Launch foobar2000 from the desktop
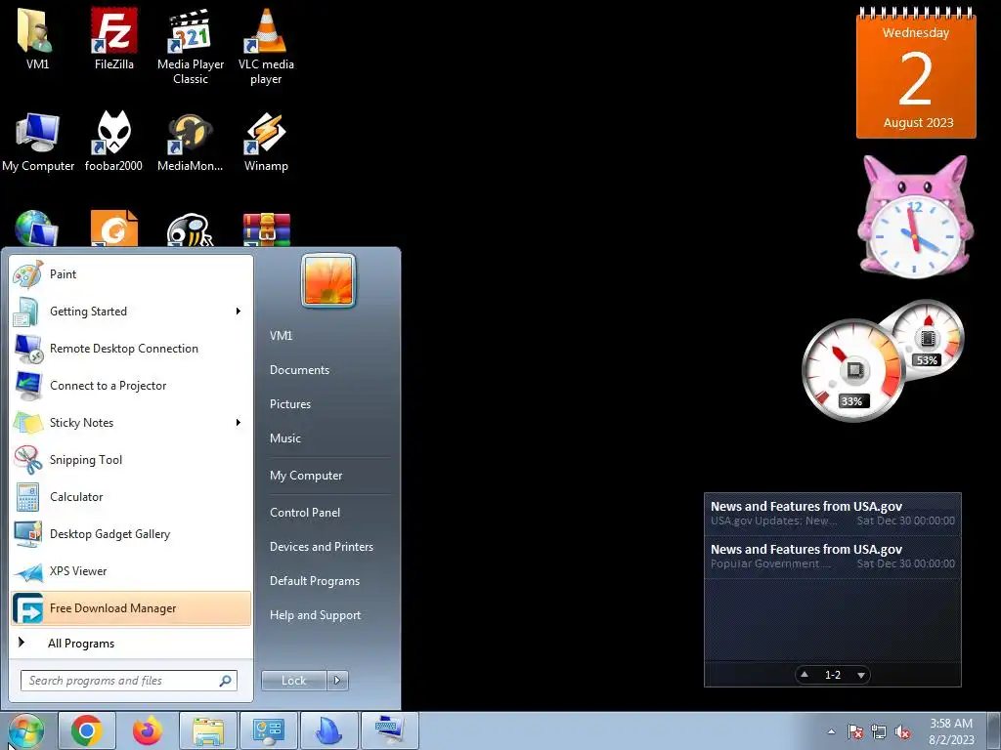 pos(113,142)
